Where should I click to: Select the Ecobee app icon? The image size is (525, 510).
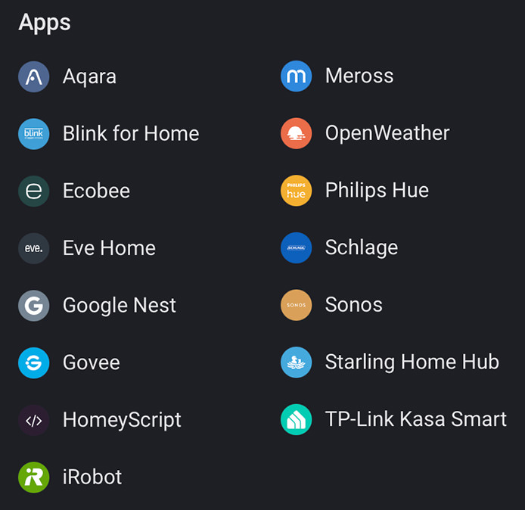tap(33, 191)
